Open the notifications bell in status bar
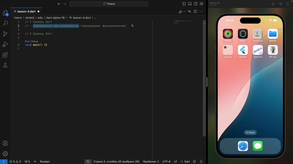Viewport: 293px width, 164px height. tap(201, 162)
